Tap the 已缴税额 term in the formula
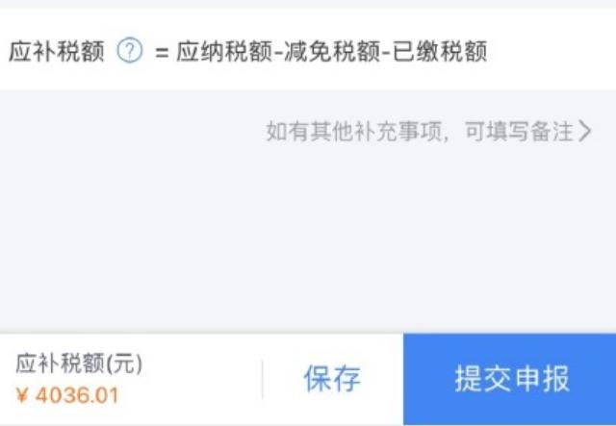Viewport: 616px width, 426px height. (x=440, y=51)
